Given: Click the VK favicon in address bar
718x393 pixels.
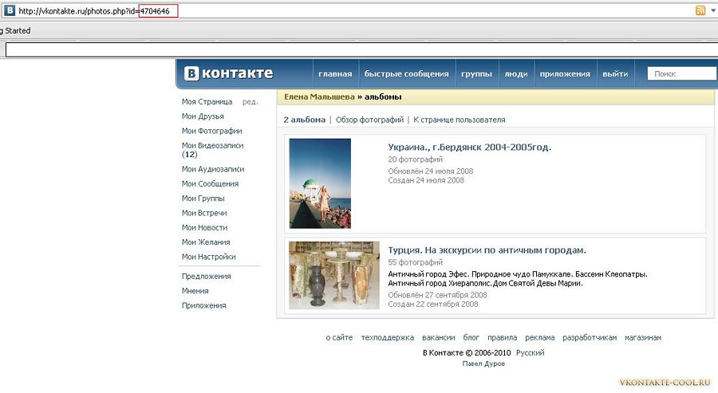Looking at the screenshot, I should click(10, 11).
